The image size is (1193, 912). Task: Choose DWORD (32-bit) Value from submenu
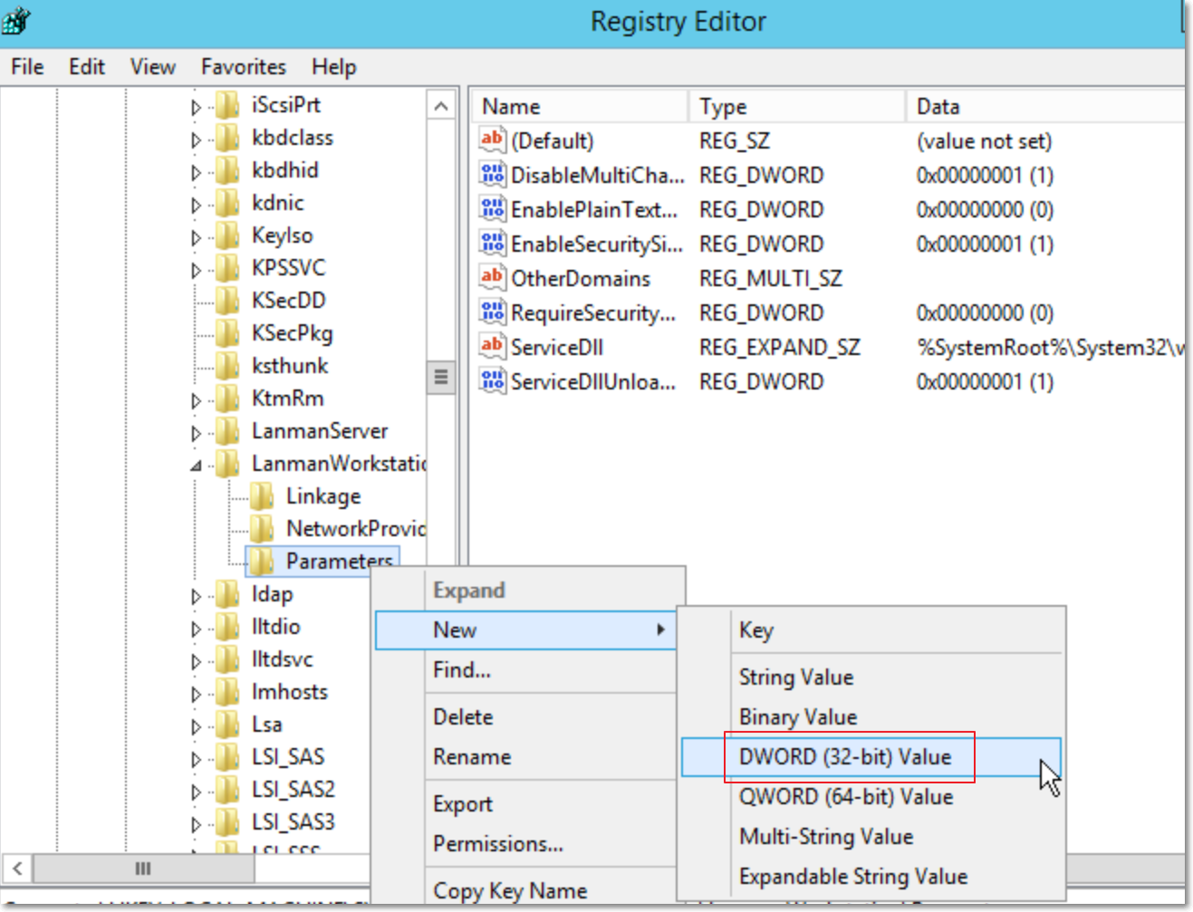[844, 757]
